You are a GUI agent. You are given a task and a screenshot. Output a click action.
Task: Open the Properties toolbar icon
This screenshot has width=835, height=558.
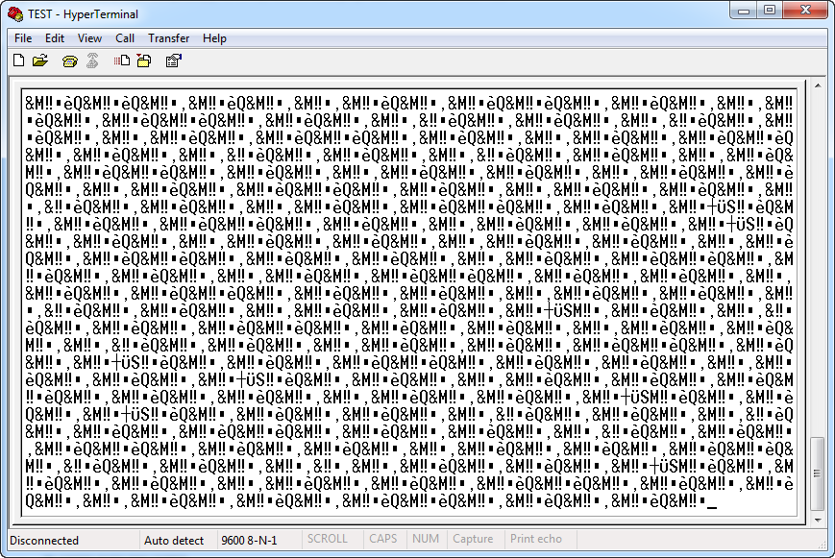coord(174,61)
